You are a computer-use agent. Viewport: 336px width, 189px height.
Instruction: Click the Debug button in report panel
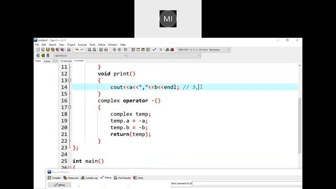[59, 185]
